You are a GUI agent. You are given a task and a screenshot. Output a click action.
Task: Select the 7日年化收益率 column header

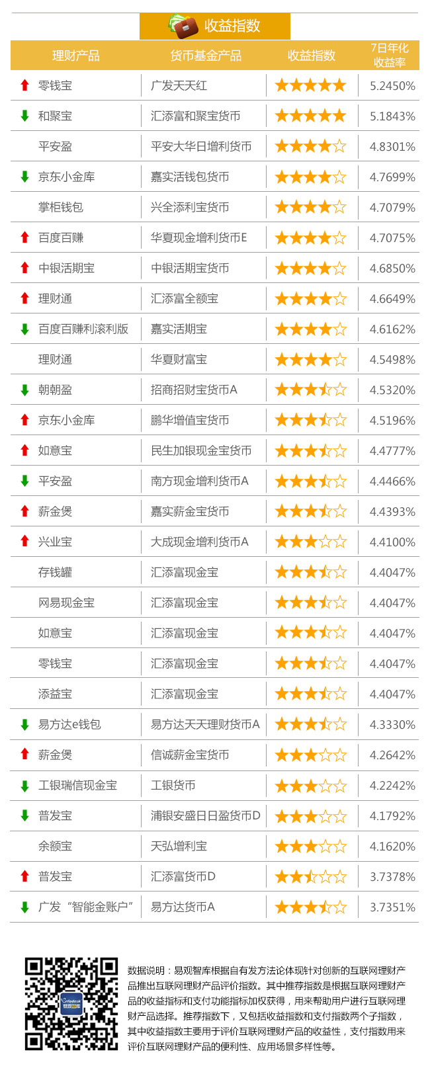tap(390, 56)
